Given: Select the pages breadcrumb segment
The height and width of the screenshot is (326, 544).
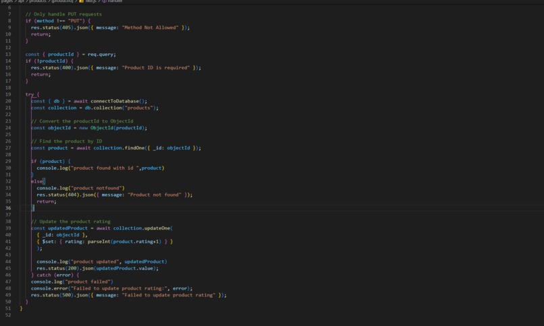Looking at the screenshot, I should click(7, 1).
